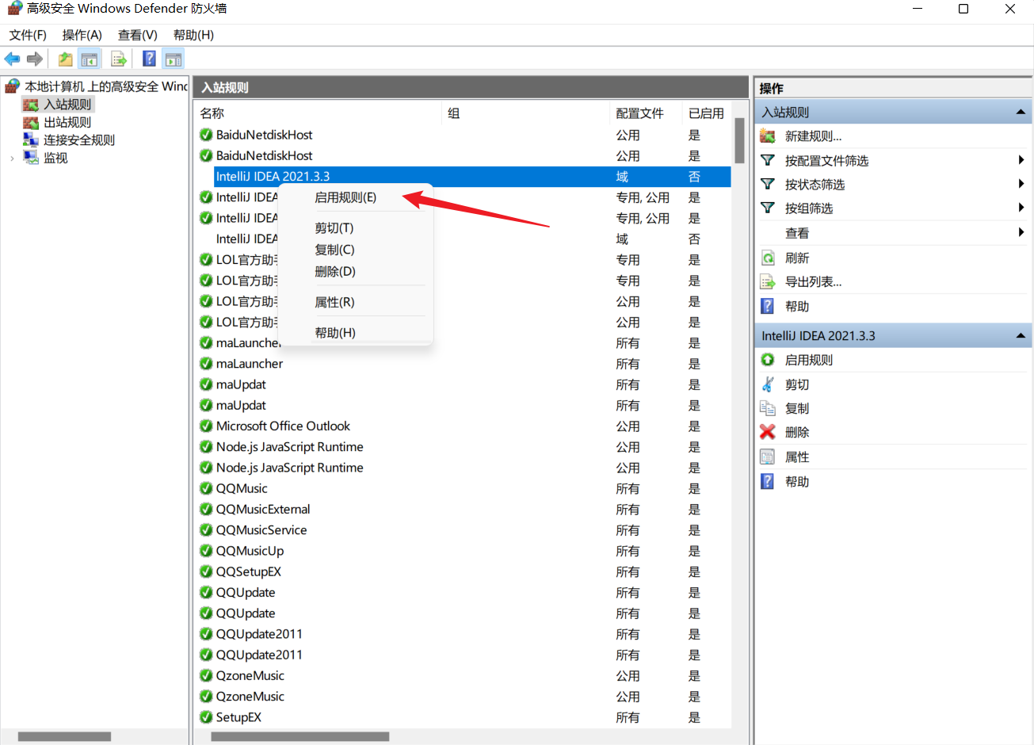The width and height of the screenshot is (1034, 745).
Task: Click 复制 action in the actions pane
Action: pos(797,408)
